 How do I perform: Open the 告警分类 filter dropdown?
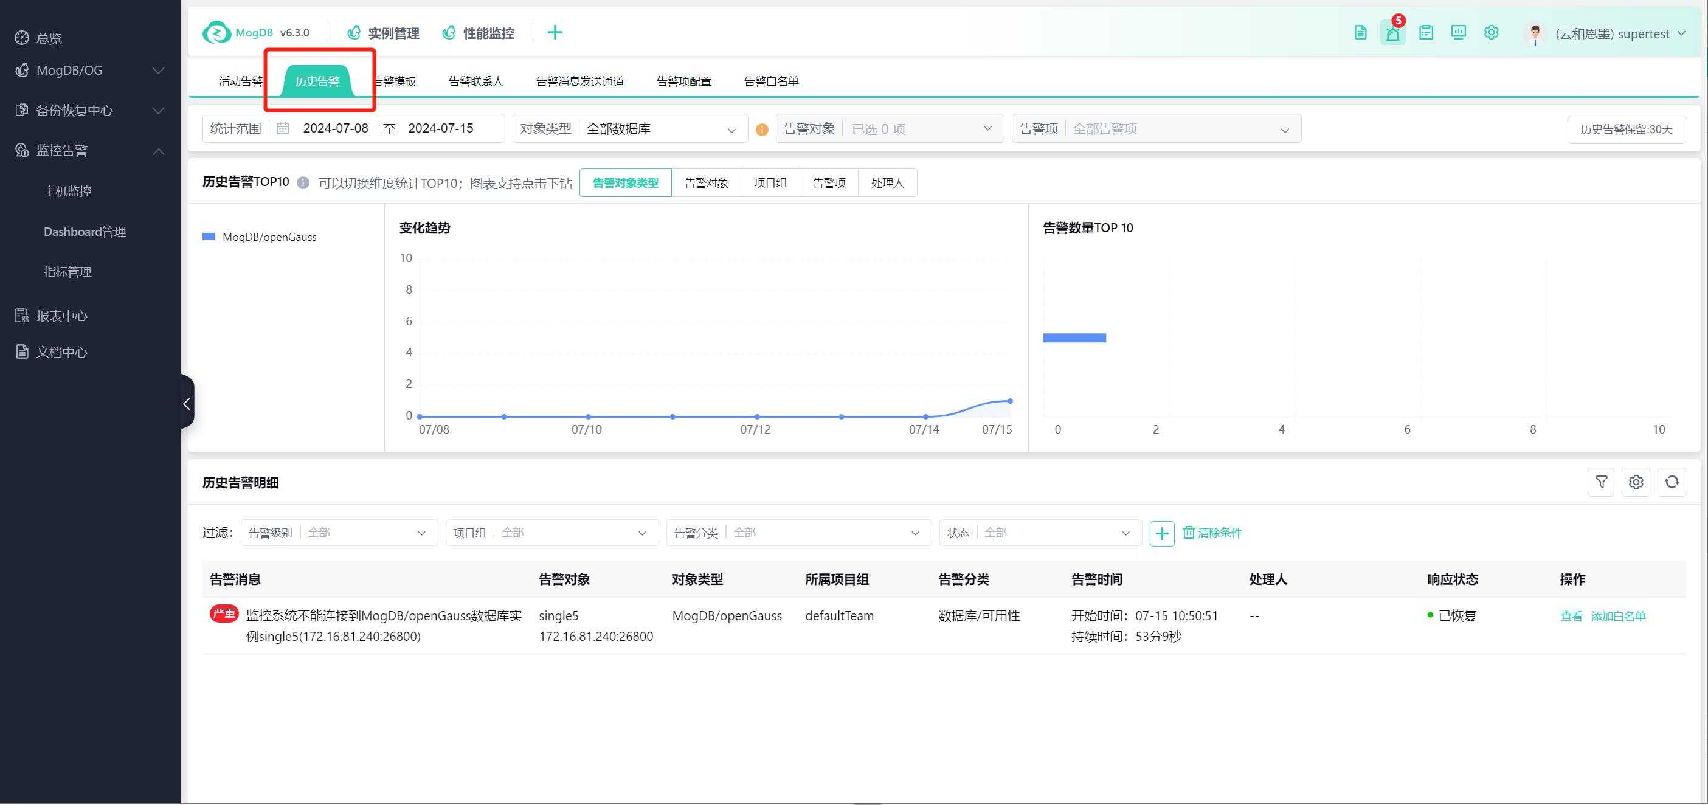798,533
